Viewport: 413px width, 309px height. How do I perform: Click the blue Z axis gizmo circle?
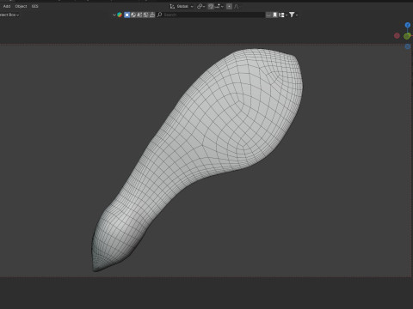(408, 25)
